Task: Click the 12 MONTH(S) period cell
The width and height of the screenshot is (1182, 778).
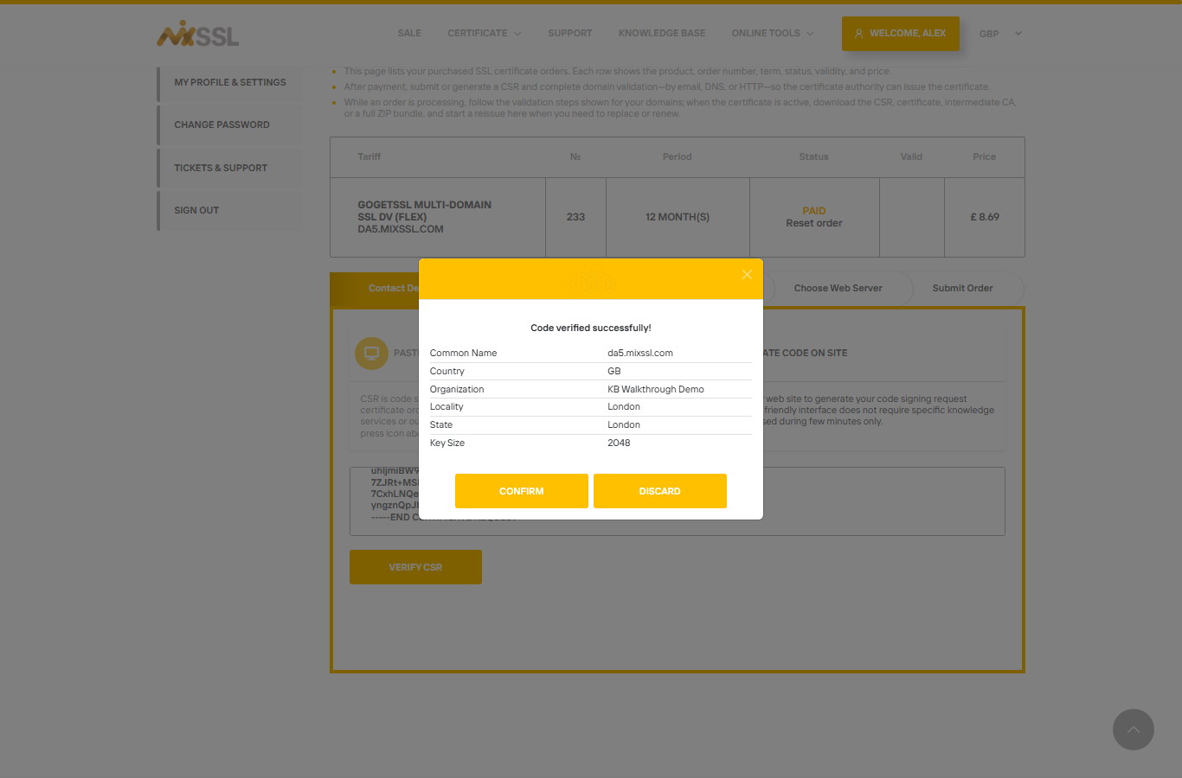Action: [x=678, y=217]
